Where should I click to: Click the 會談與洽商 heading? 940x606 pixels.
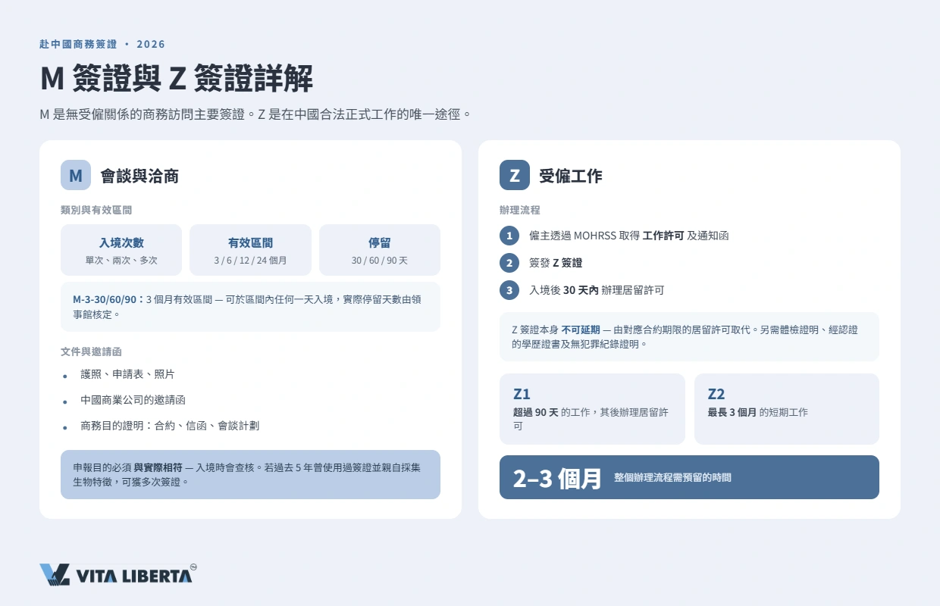[139, 176]
